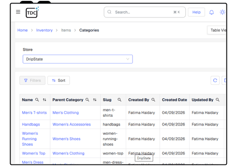This screenshot has width=237, height=168.
Task: Click the Filters button
Action: click(x=32, y=80)
